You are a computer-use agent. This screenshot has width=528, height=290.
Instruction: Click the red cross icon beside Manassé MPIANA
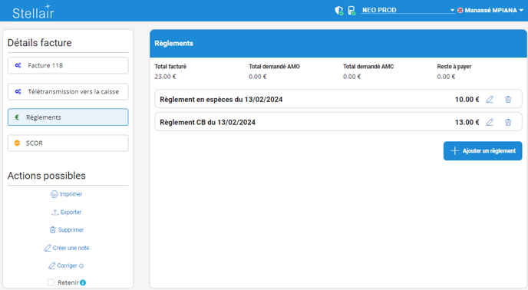pyautogui.click(x=460, y=11)
